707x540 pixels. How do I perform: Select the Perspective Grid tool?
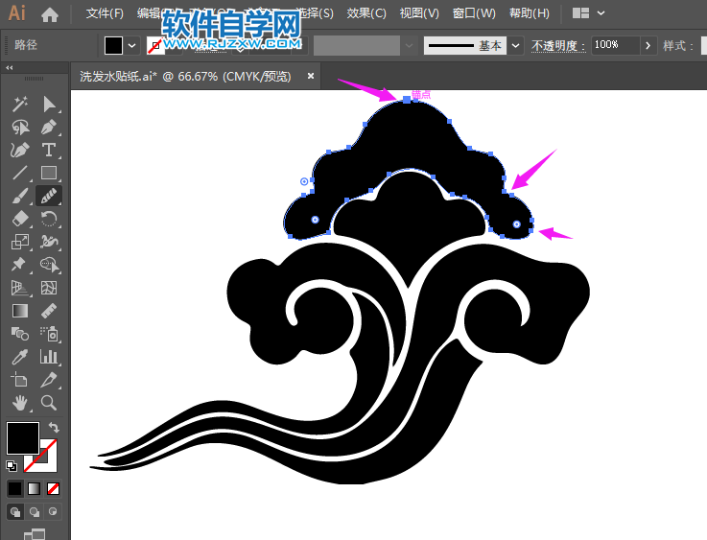20,288
